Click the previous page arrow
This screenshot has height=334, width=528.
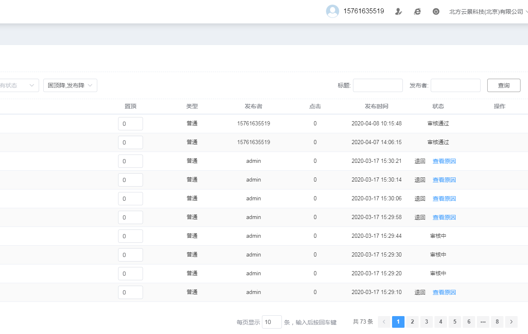(x=384, y=322)
